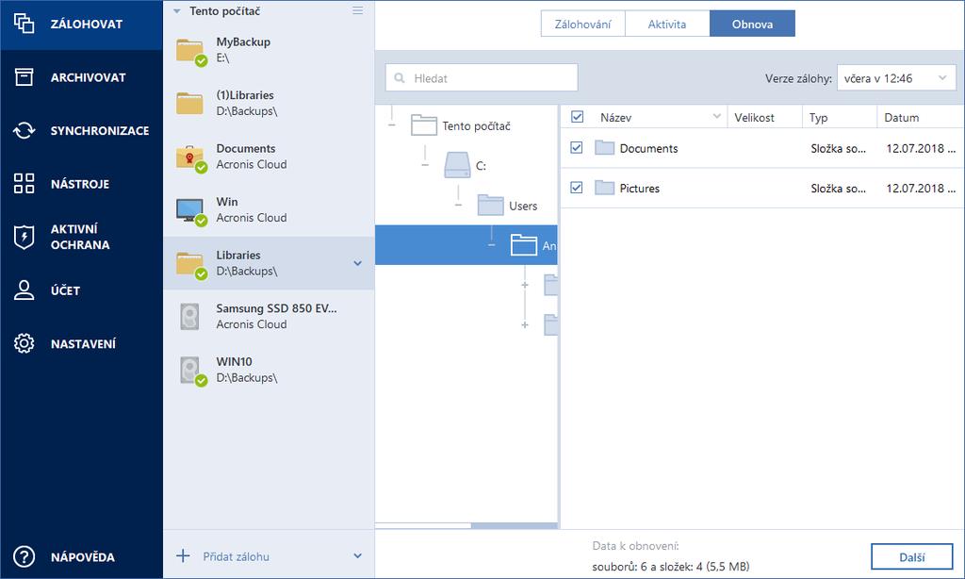Switch to the Zálohování tab
Screen dimensions: 965x579
pos(582,24)
